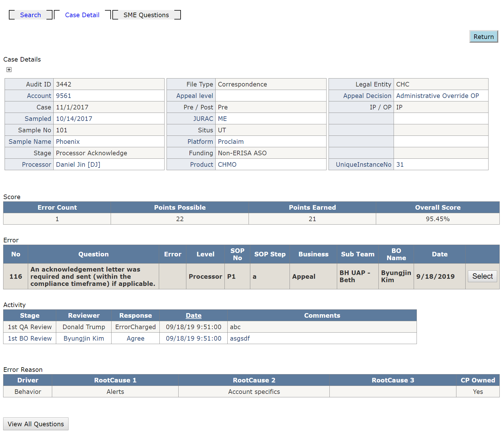This screenshot has height=434, width=504.
Task: Click Points Earned value 21
Action: [312, 219]
